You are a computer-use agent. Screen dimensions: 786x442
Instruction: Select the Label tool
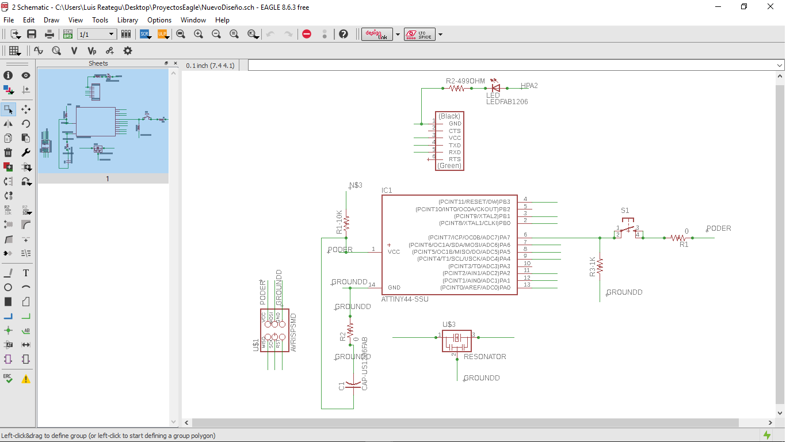pos(26,330)
